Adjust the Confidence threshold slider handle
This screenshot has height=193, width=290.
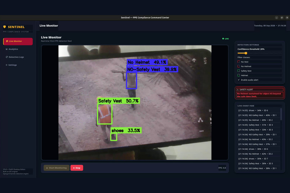pos(246,53)
